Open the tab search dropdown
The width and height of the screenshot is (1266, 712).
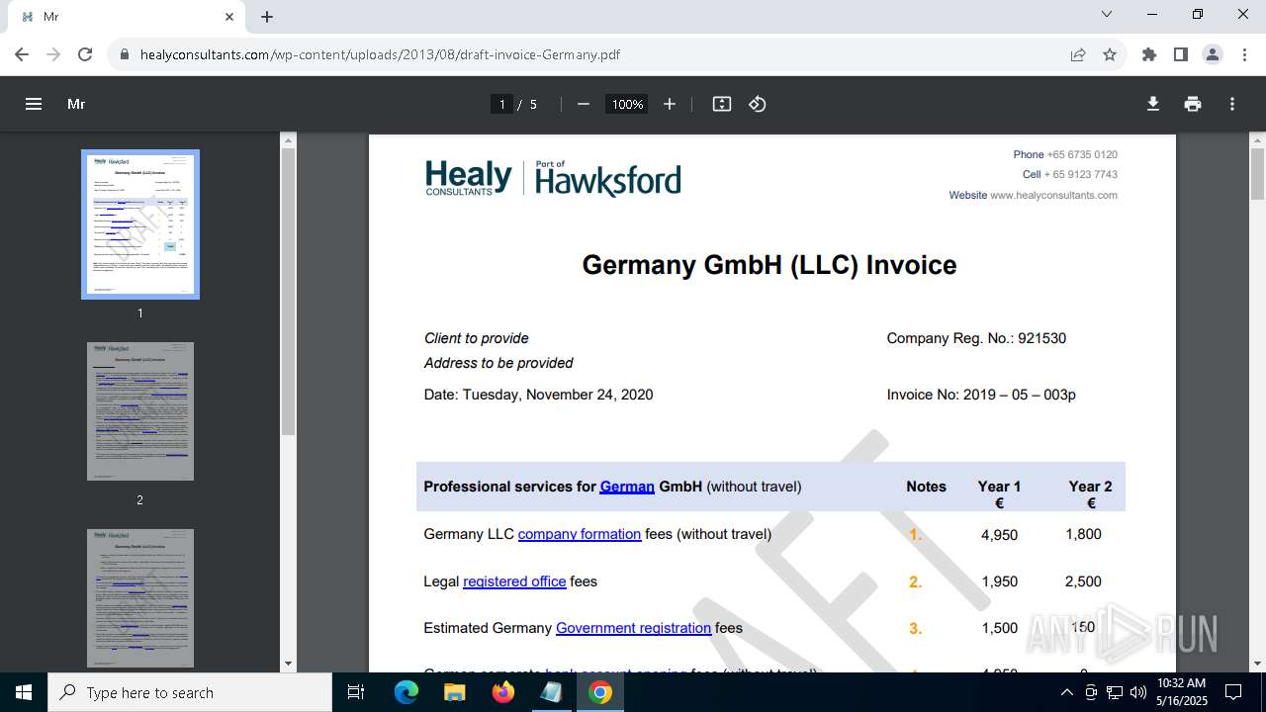pos(1107,15)
